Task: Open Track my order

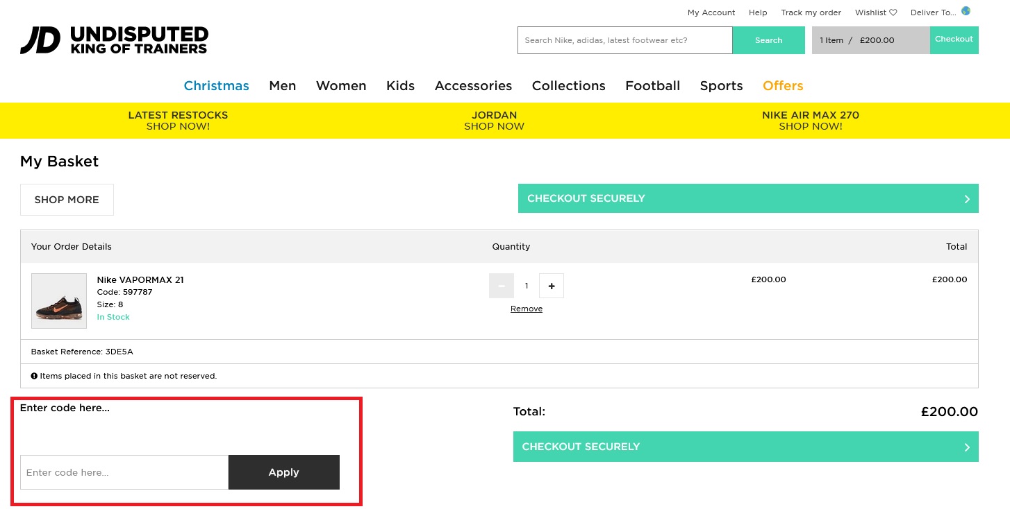Action: (x=811, y=12)
